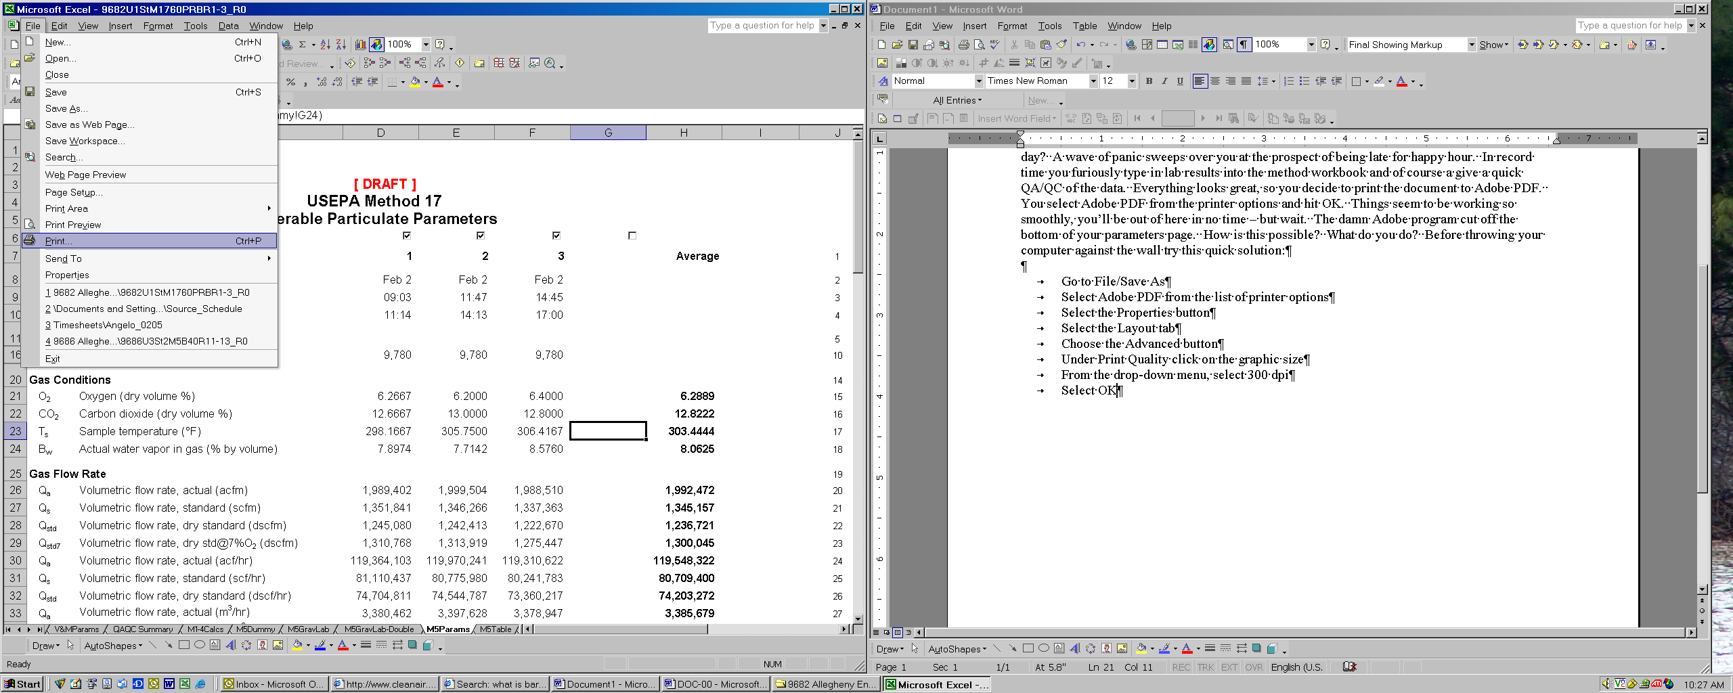Image resolution: width=1733 pixels, height=693 pixels.
Task: Select Oval shape in Excel Draw toolbar
Action: point(200,645)
